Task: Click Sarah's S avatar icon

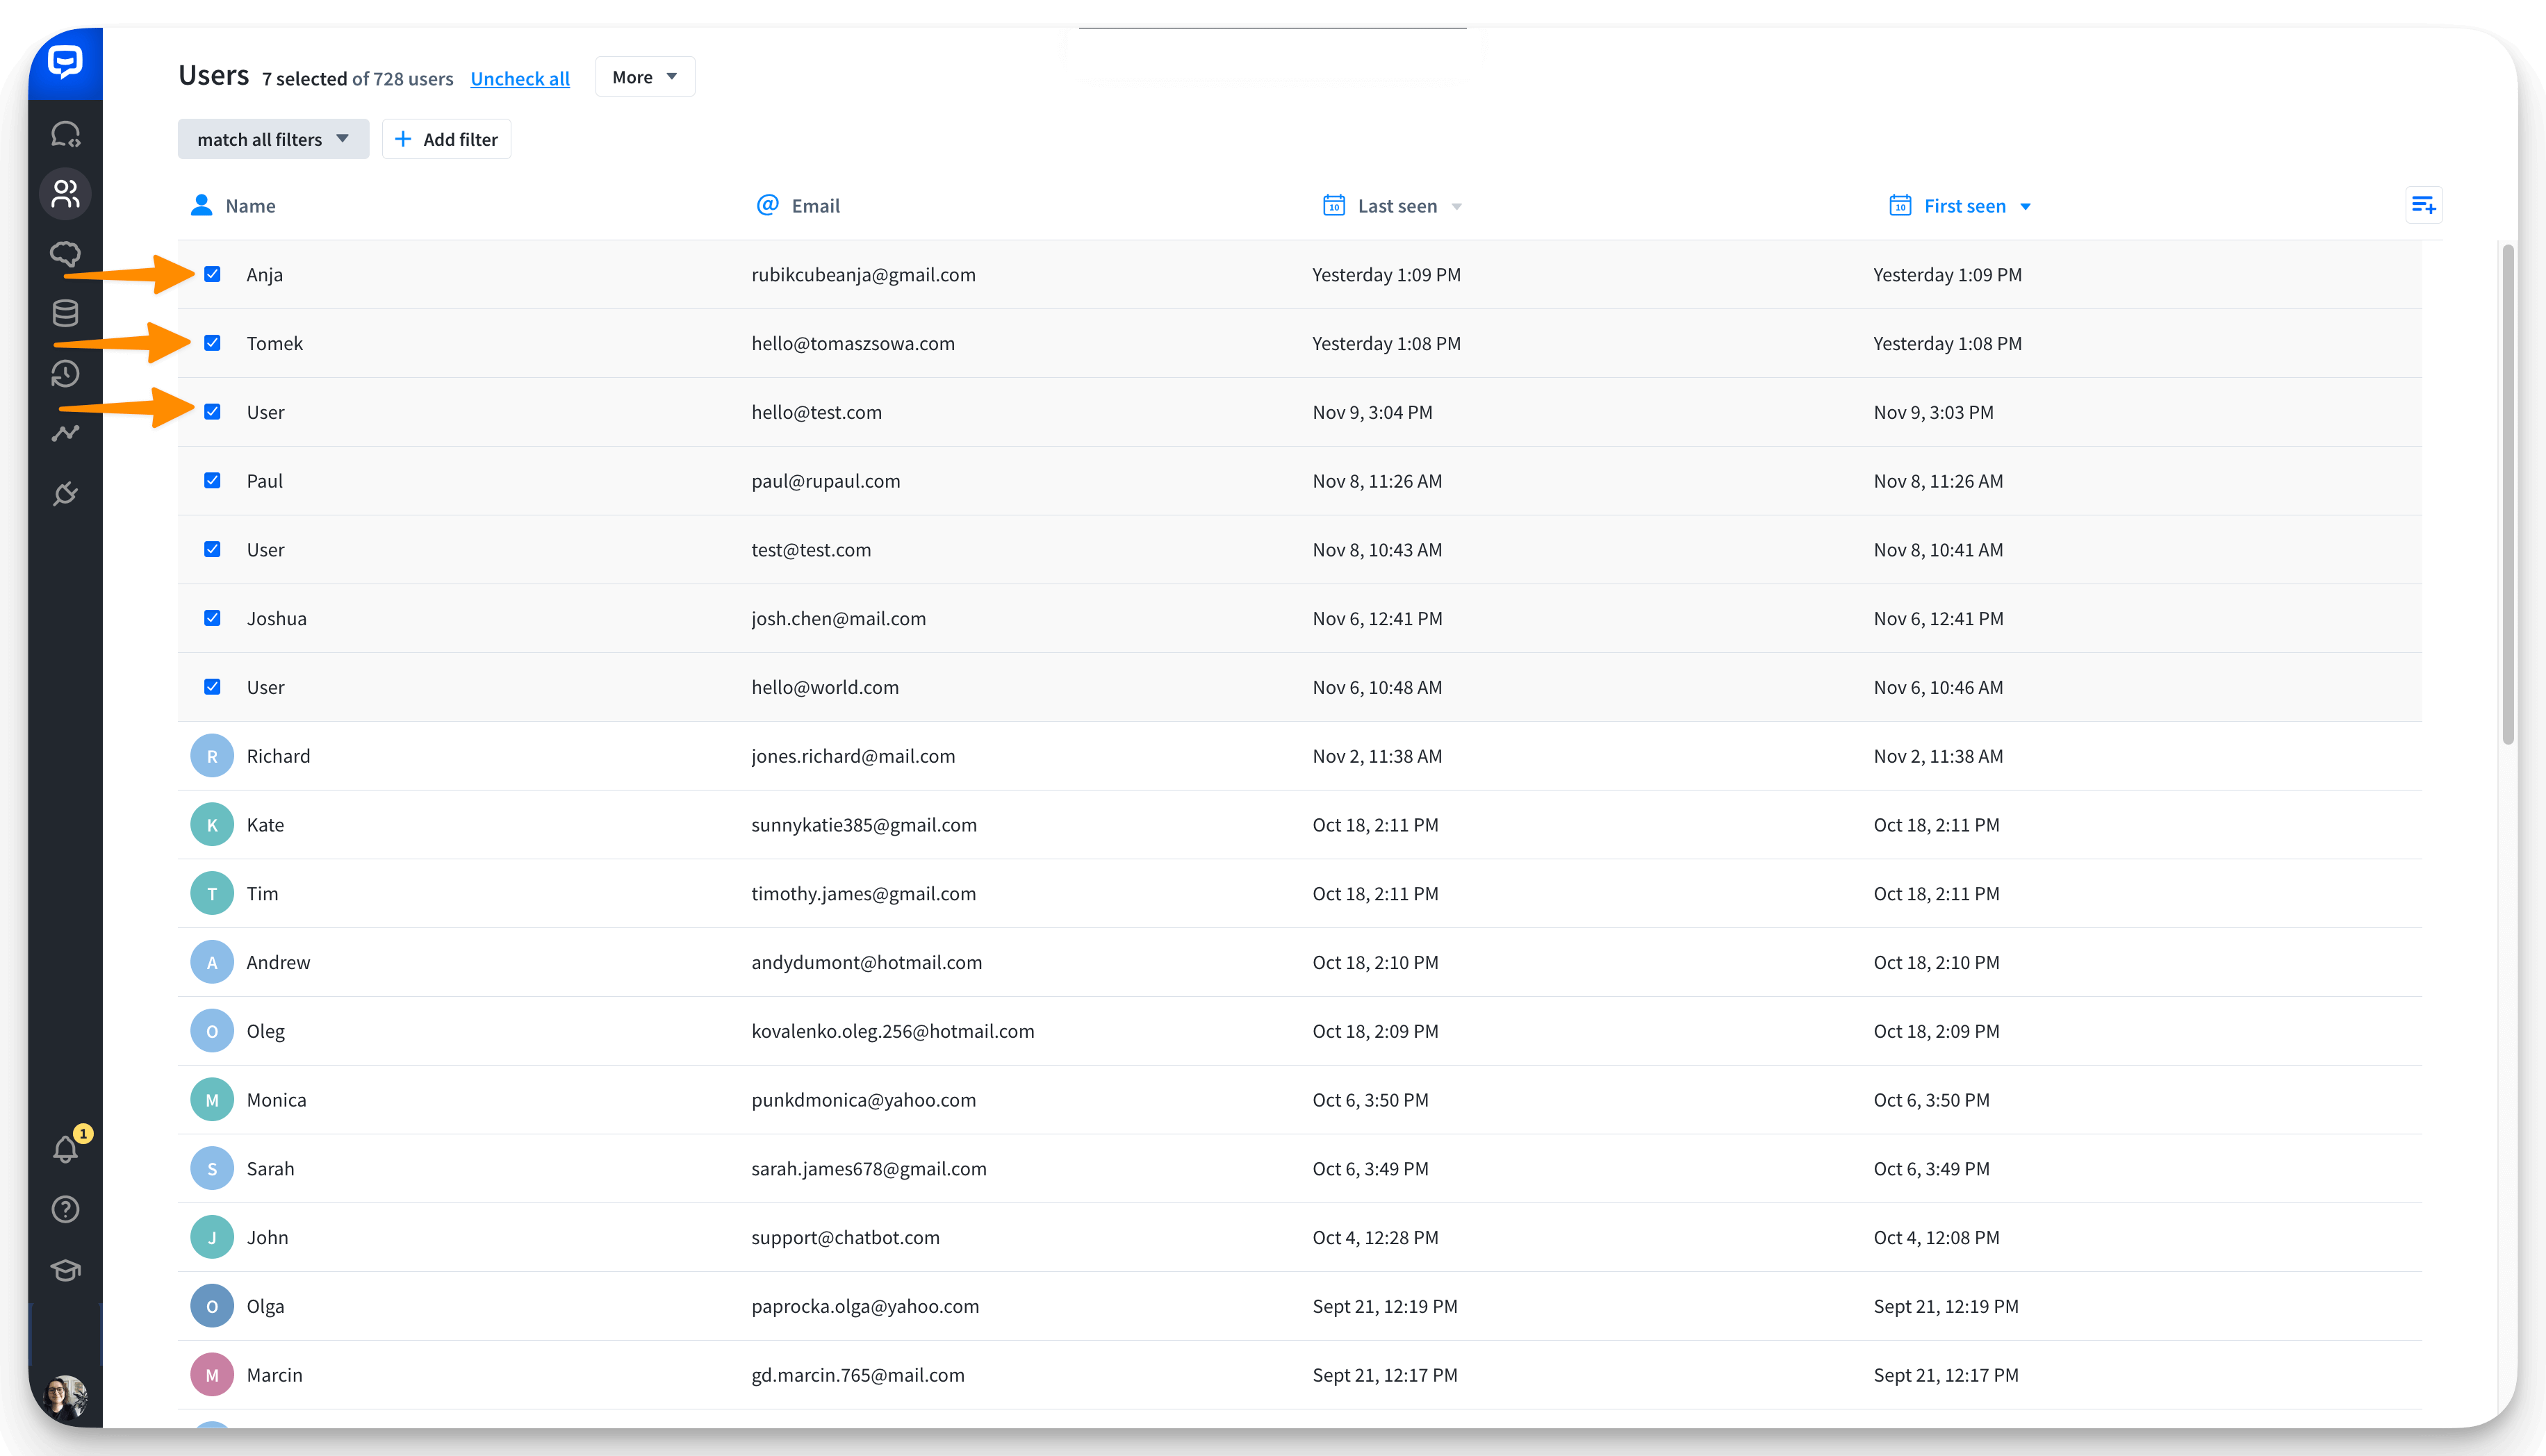Action: point(212,1169)
